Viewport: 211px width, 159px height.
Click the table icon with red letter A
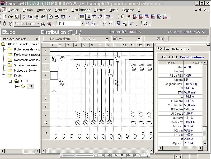(147, 17)
